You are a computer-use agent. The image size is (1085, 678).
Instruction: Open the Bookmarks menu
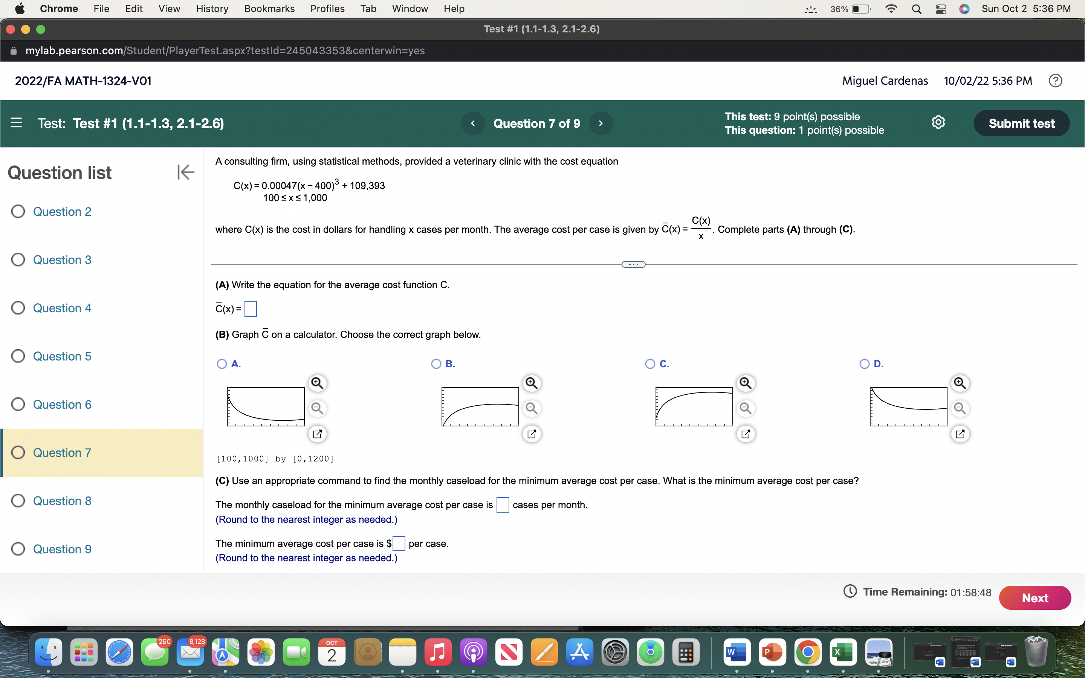click(x=269, y=9)
